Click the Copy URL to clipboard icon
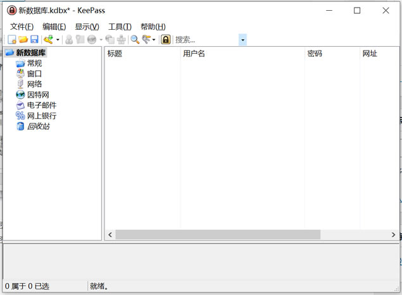Viewport: 402px width, 295px height. [110, 39]
